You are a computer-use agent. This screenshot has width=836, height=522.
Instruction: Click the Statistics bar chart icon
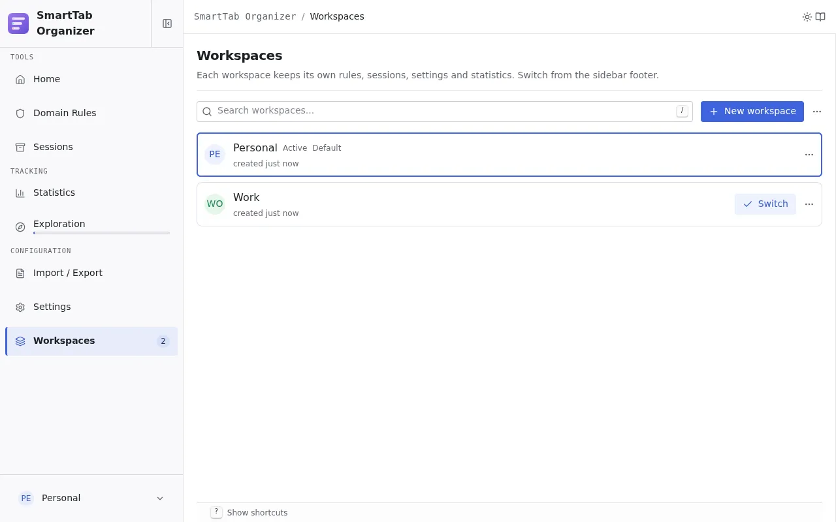click(x=20, y=193)
